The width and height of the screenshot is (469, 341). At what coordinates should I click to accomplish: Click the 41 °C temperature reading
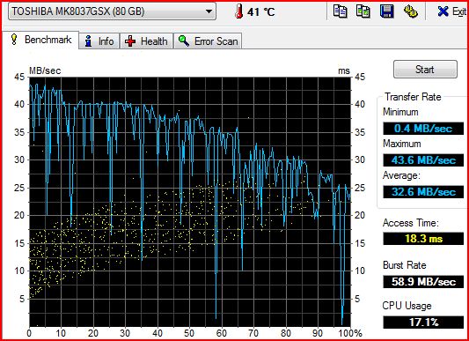point(260,12)
